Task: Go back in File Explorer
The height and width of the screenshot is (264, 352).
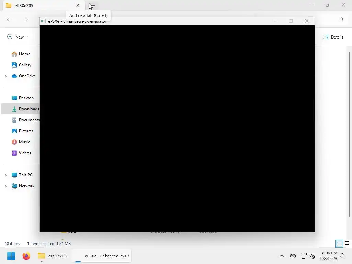Action: click(9, 19)
